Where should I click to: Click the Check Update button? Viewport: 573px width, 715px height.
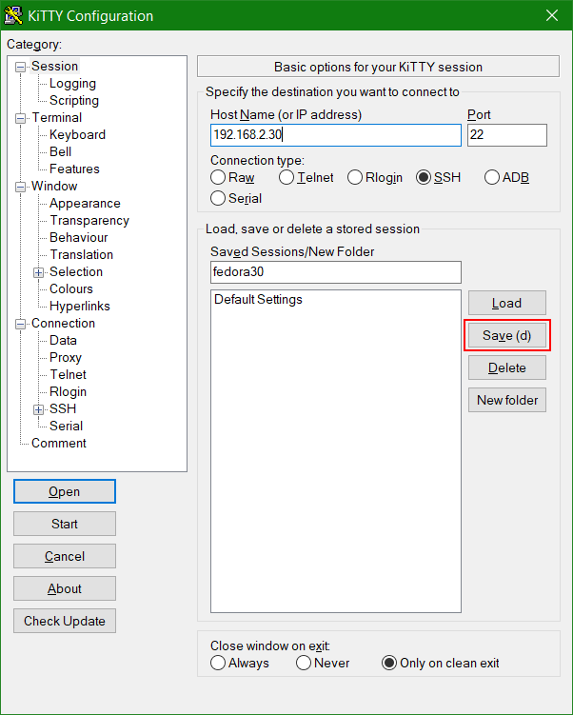click(65, 621)
